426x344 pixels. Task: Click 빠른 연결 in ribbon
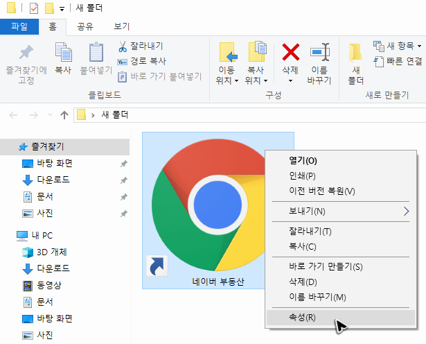point(398,62)
